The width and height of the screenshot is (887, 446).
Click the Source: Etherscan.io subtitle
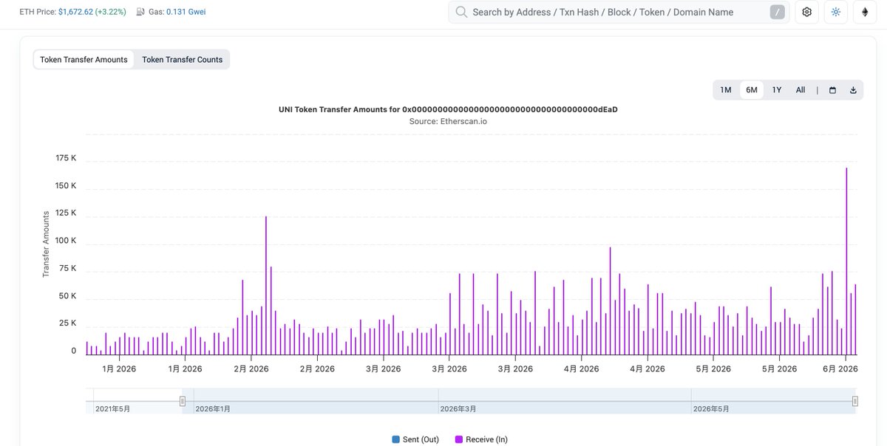tap(448, 121)
